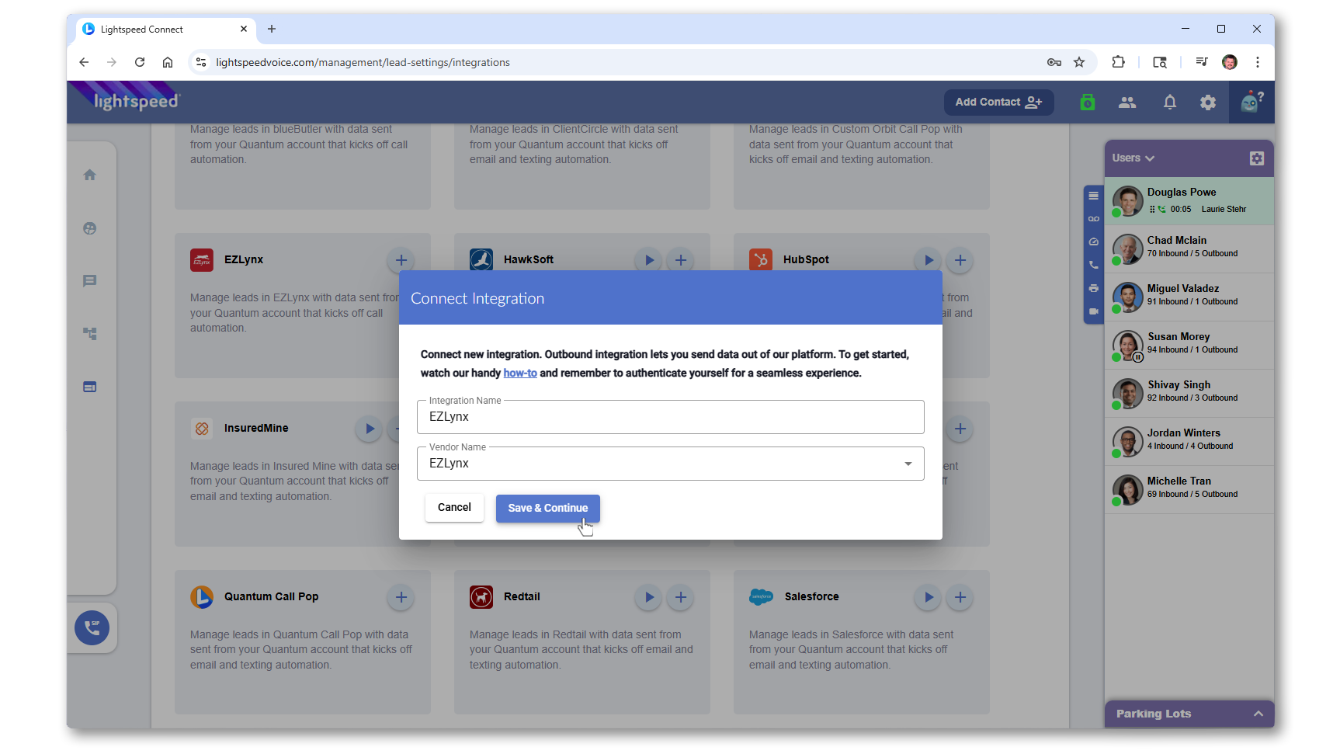Select user Douglas Powe
This screenshot has height=754, width=1340.
(1189, 201)
